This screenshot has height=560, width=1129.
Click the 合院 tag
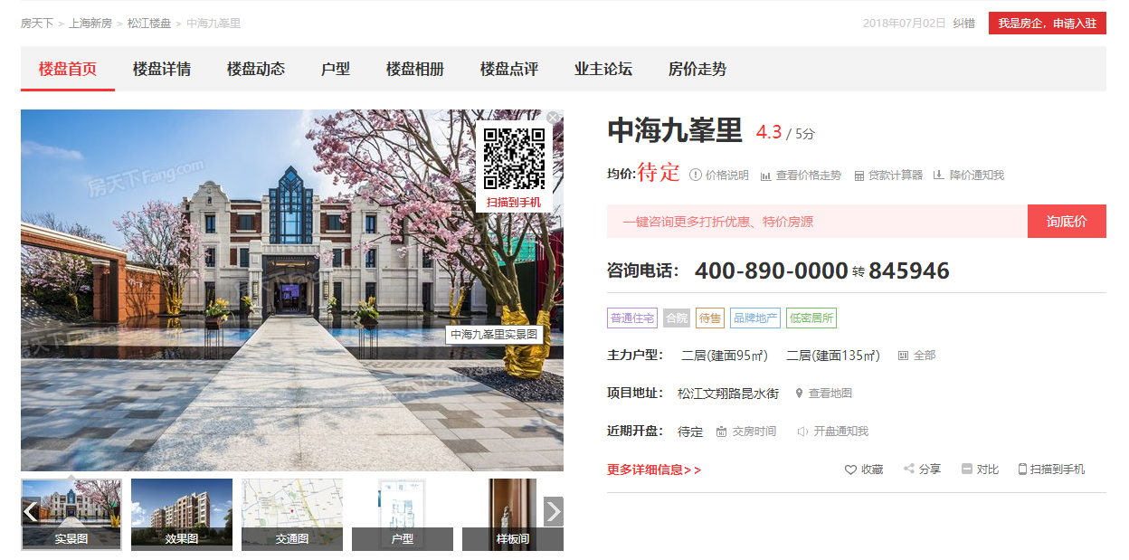coord(677,318)
